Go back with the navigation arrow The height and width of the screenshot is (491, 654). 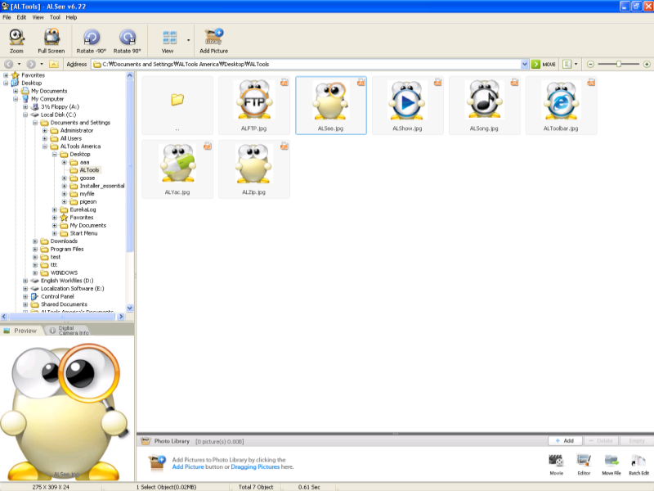[x=8, y=64]
